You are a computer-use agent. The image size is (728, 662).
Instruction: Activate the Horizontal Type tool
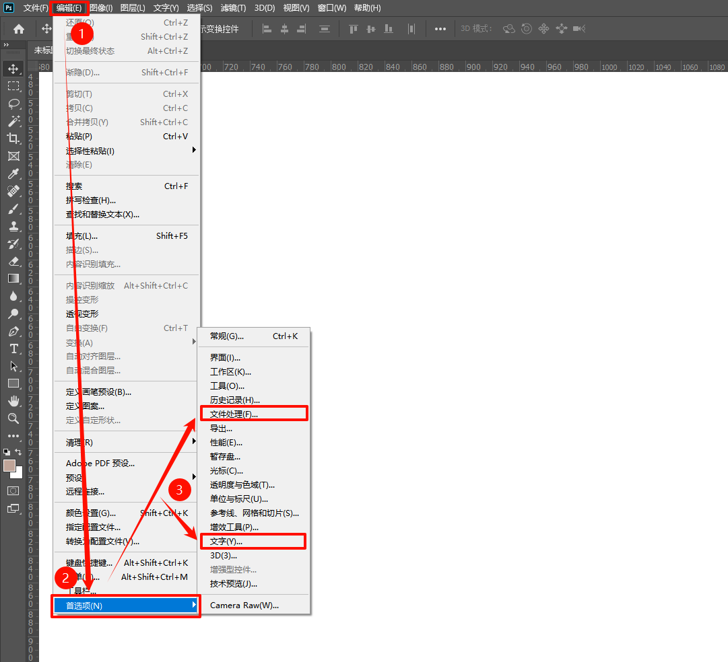pos(13,348)
